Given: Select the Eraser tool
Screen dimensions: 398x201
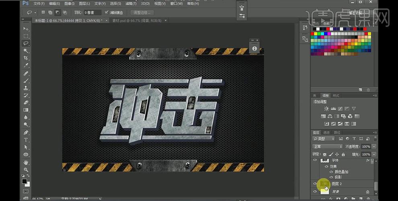Looking at the screenshot, I should tap(26, 103).
